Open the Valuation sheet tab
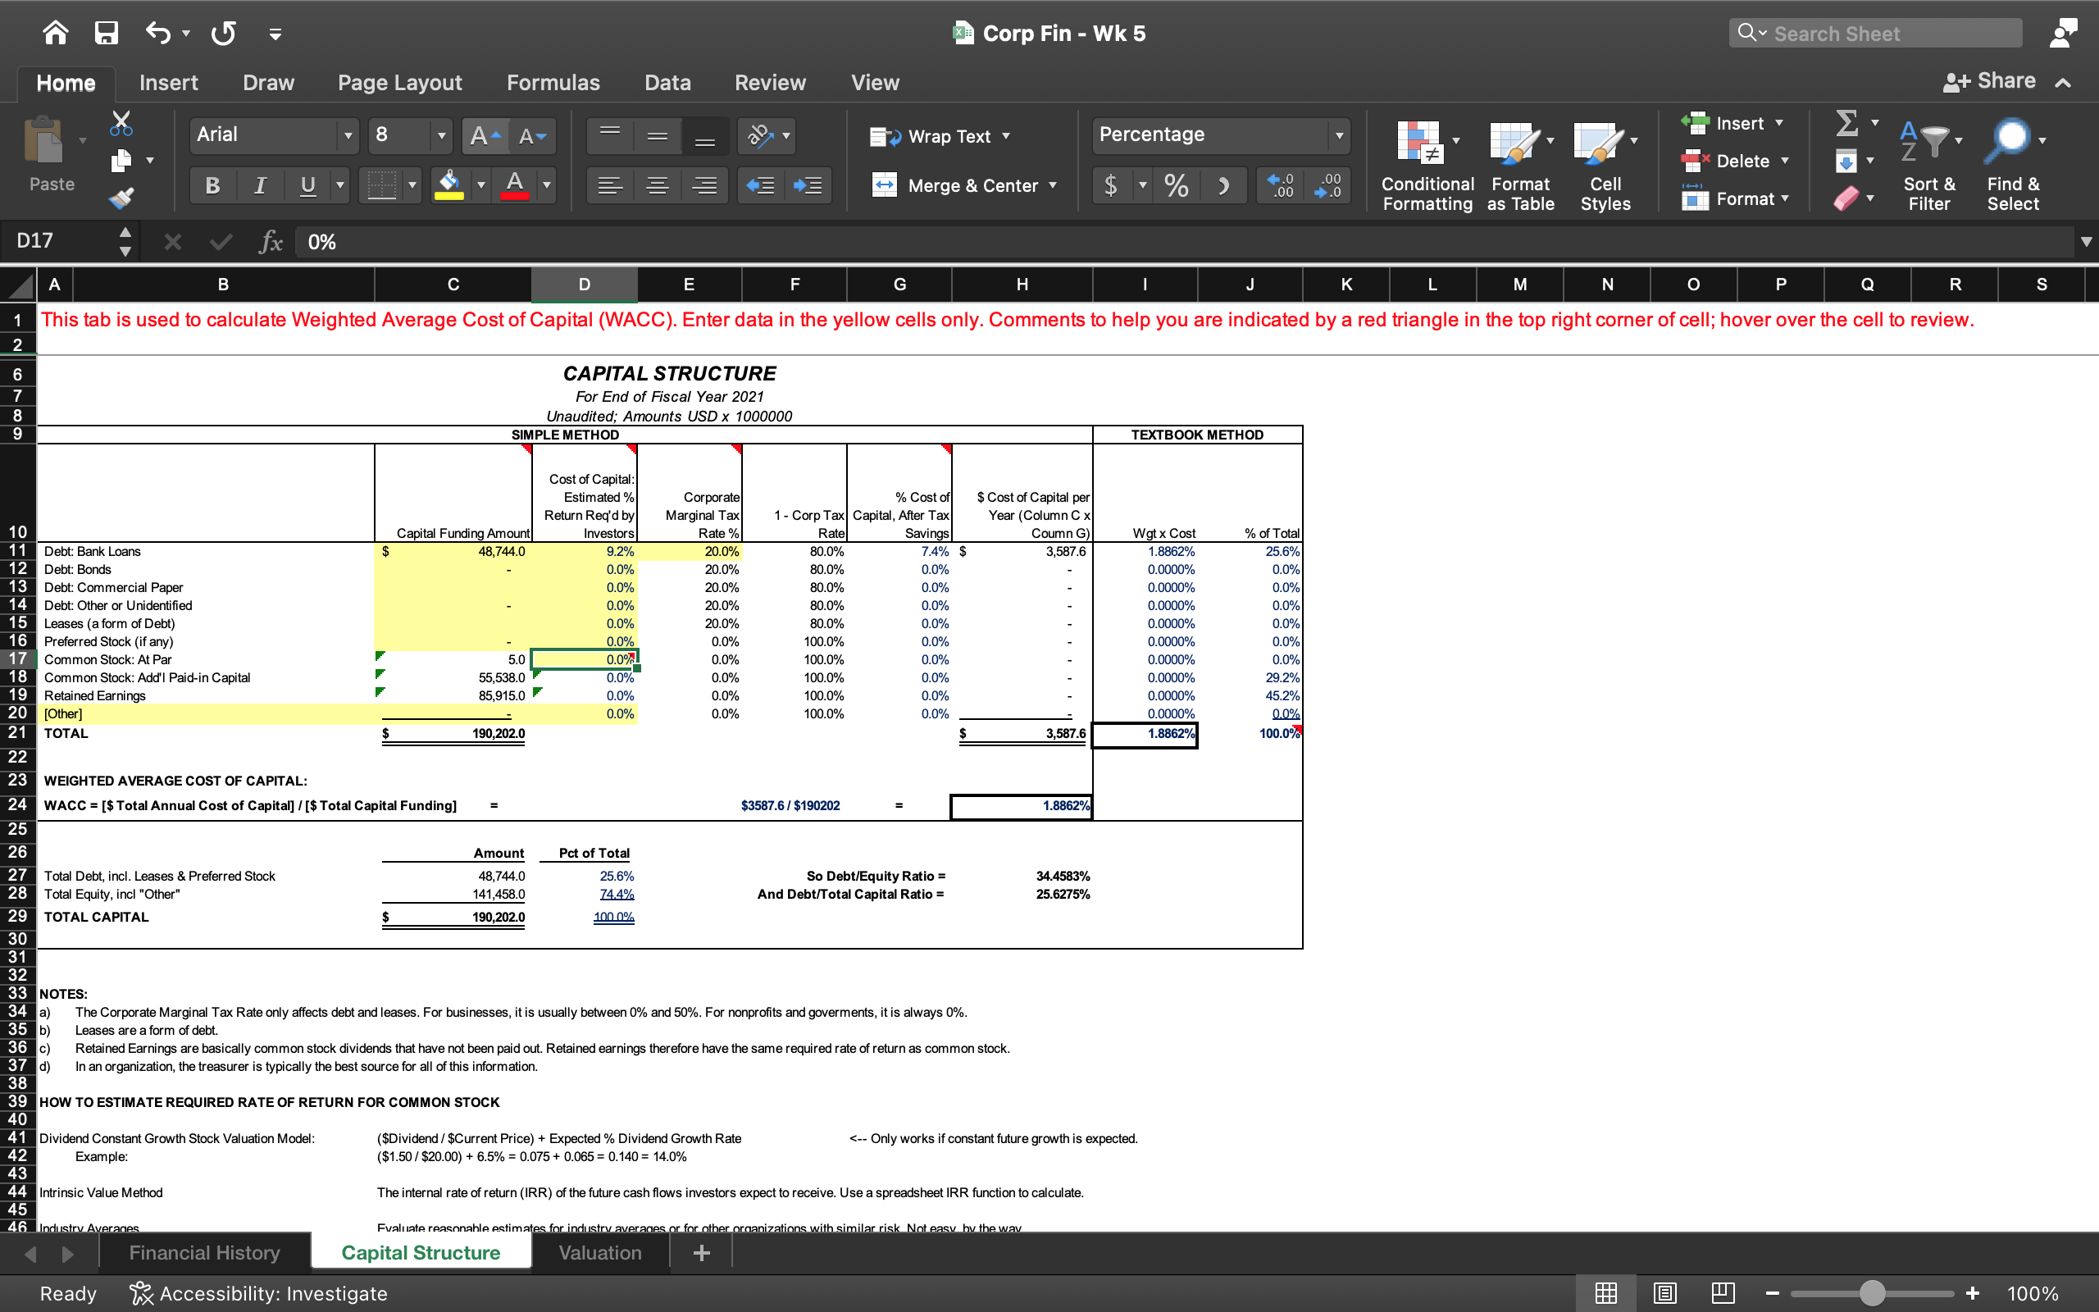Viewport: 2099px width, 1312px height. [600, 1251]
